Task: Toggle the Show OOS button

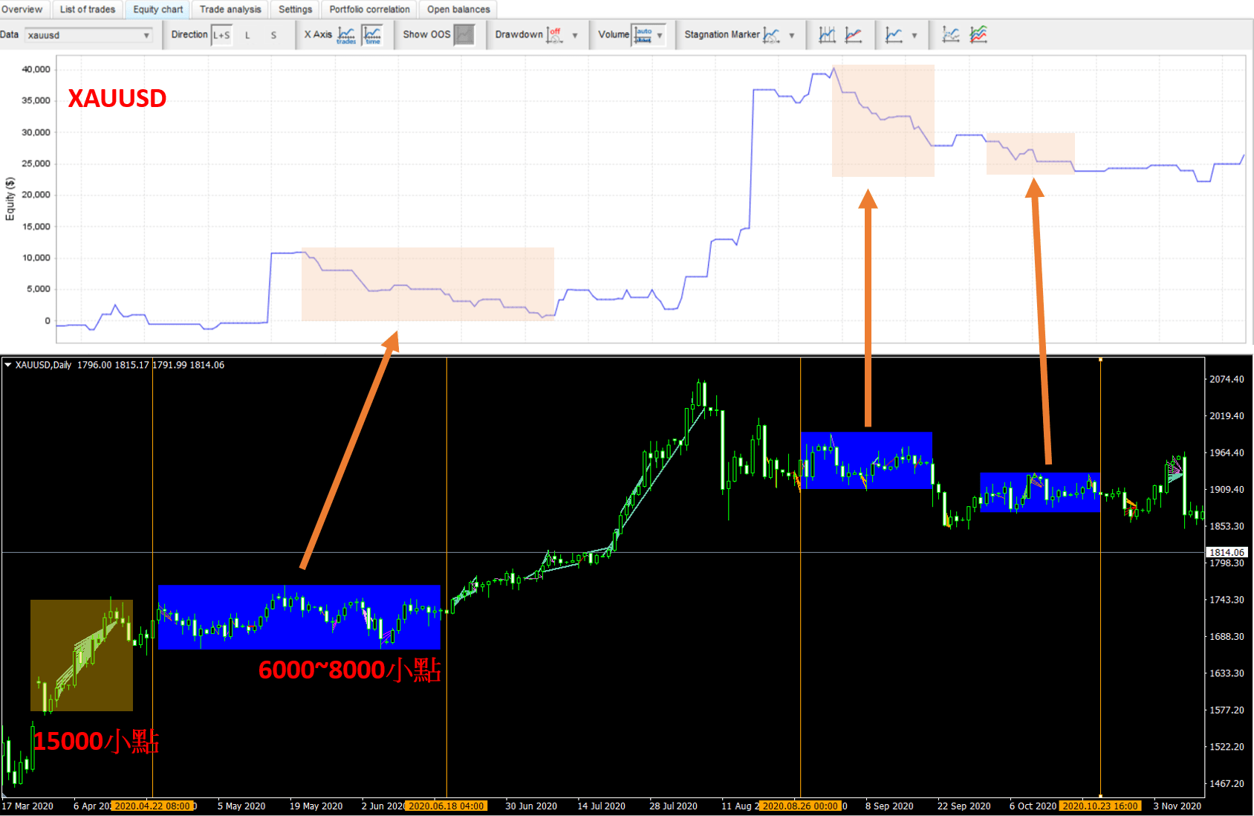Action: (464, 35)
